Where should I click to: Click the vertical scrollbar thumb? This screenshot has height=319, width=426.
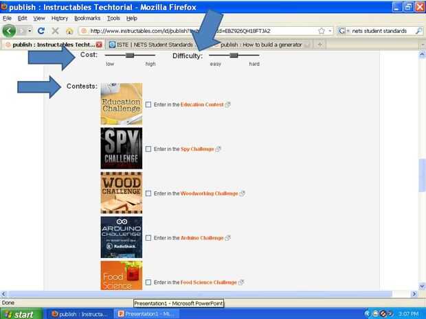tap(422, 175)
